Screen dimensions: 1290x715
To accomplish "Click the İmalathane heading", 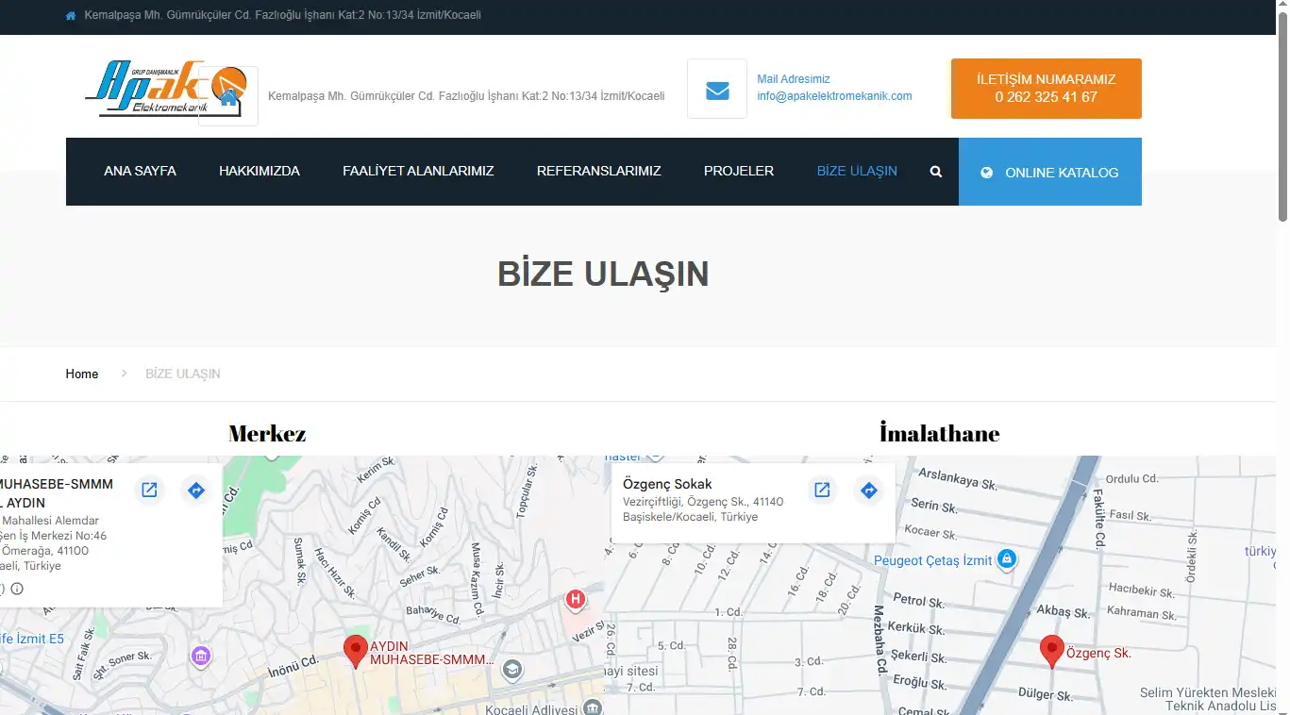I will click(x=939, y=434).
